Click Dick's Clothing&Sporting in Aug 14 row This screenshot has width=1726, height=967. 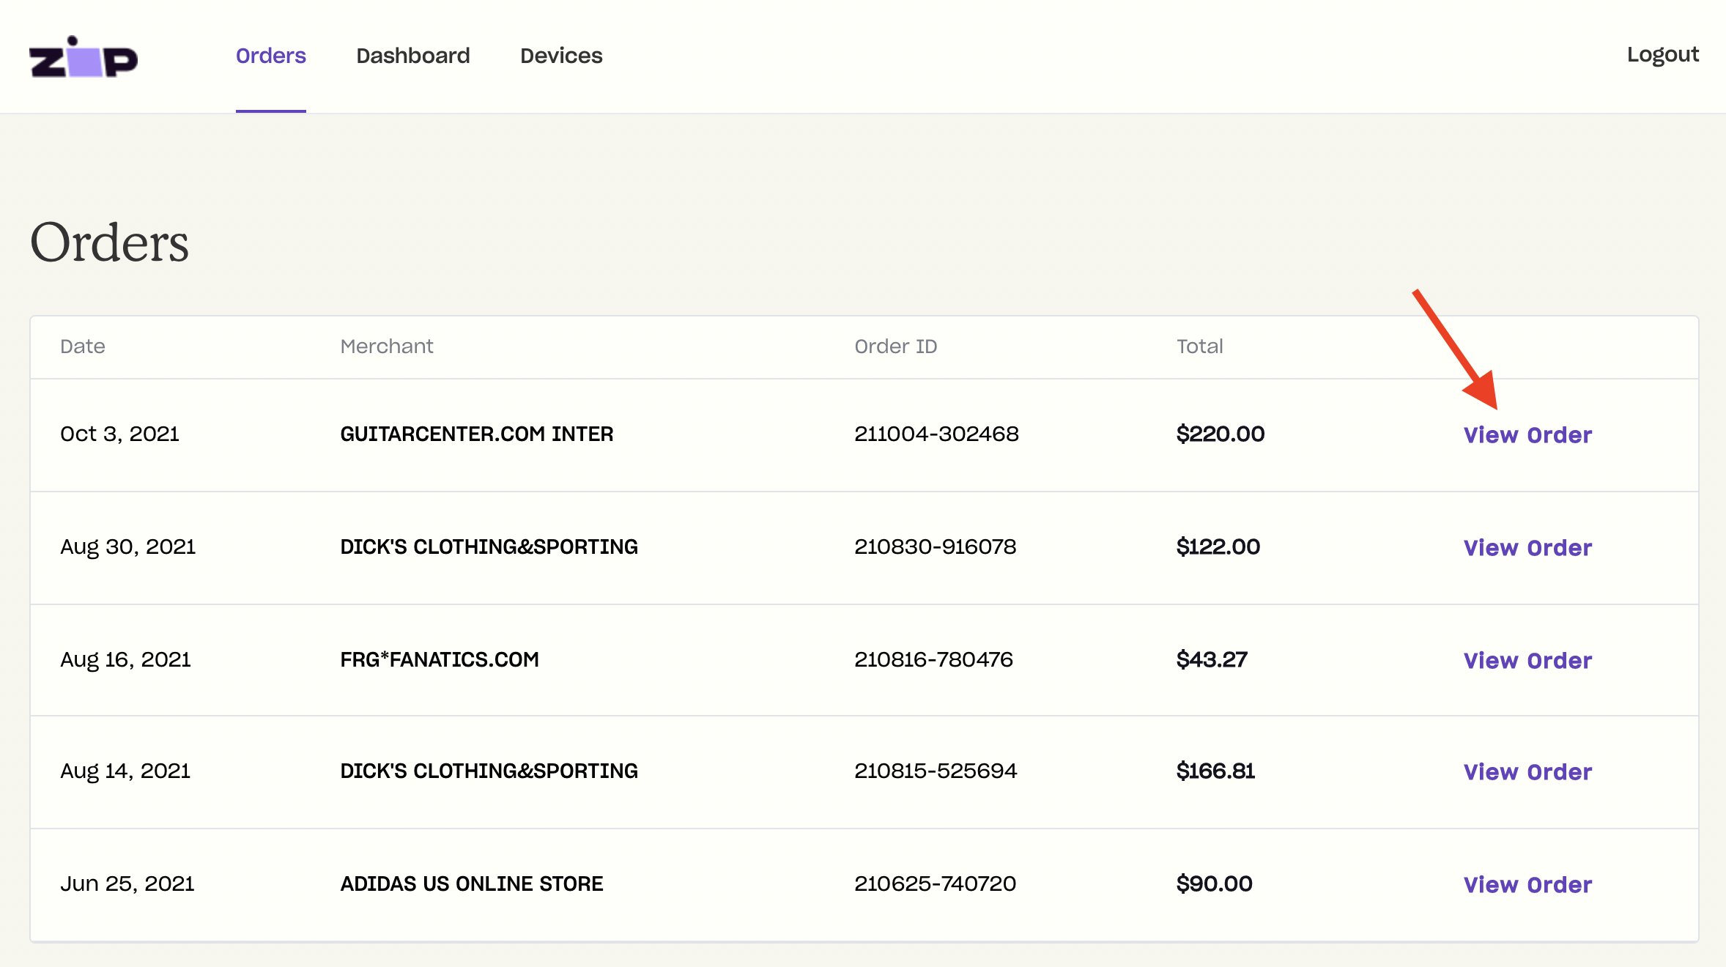489,771
